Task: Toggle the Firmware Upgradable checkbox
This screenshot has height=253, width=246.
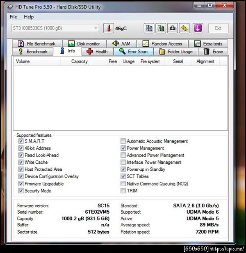Action: [21, 184]
